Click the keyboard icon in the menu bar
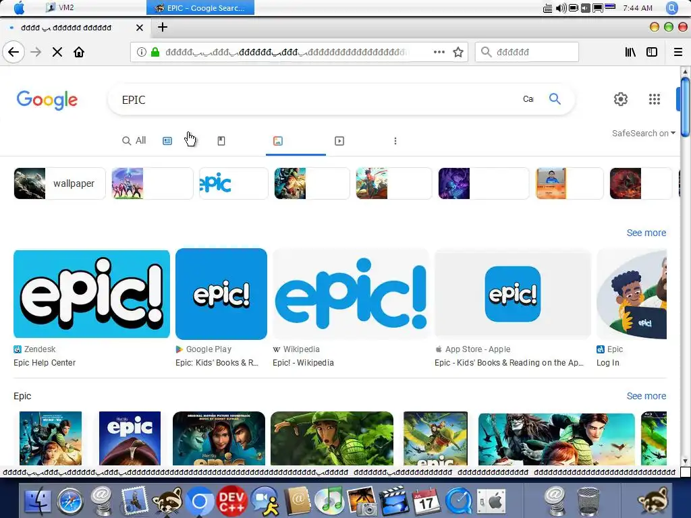 (548, 8)
